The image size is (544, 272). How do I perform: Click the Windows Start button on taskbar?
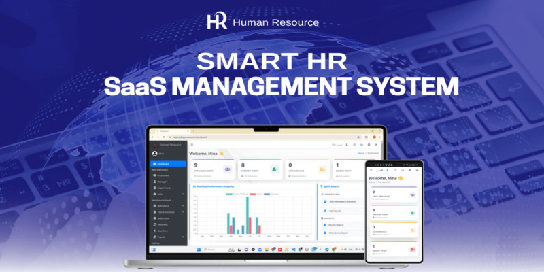point(199,250)
